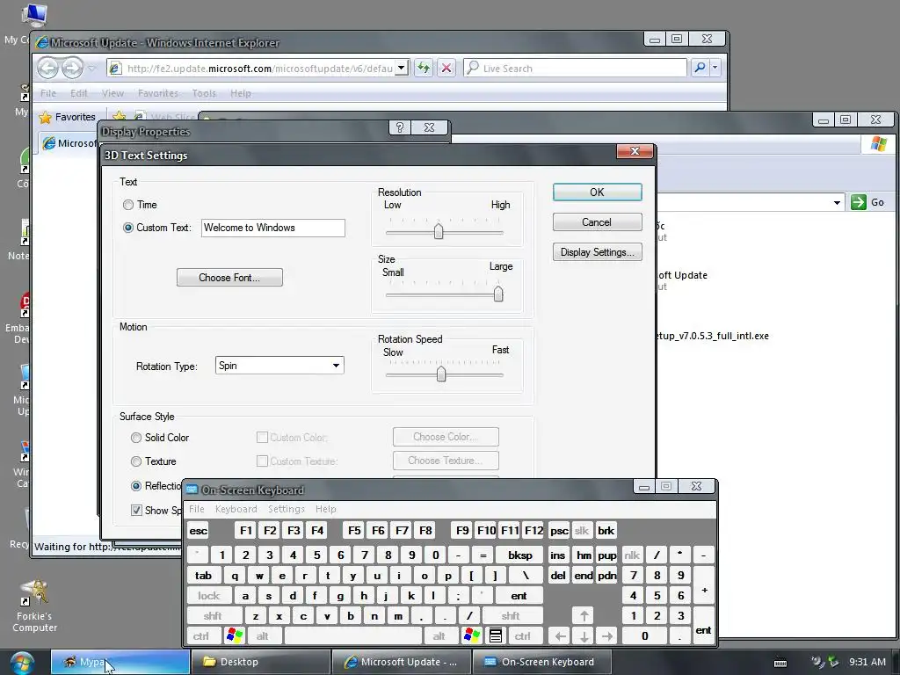Click the Size slider thumb

click(x=498, y=294)
